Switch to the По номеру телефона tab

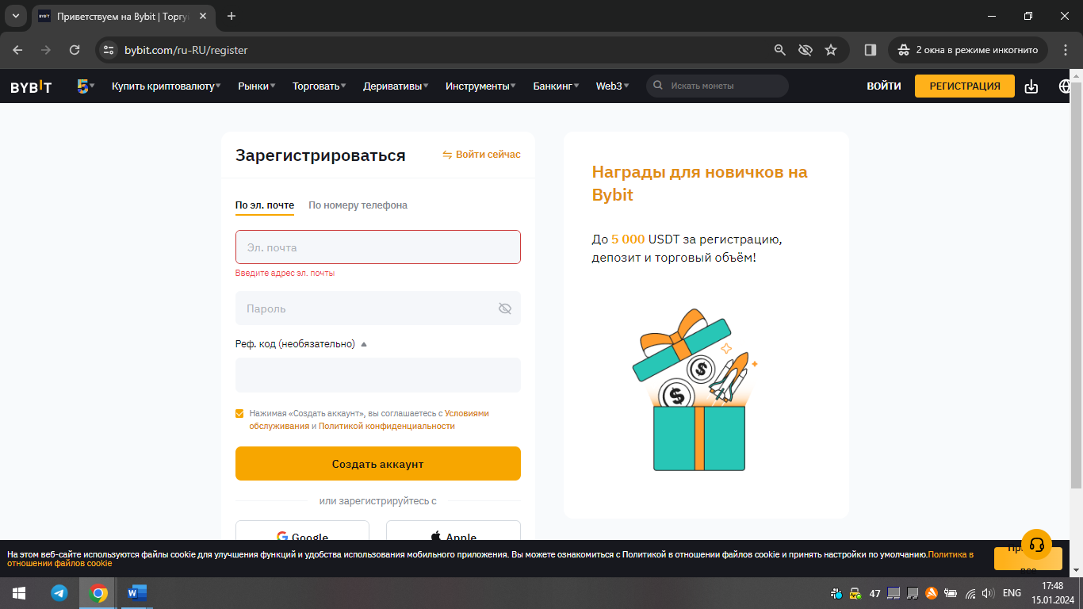pos(358,205)
